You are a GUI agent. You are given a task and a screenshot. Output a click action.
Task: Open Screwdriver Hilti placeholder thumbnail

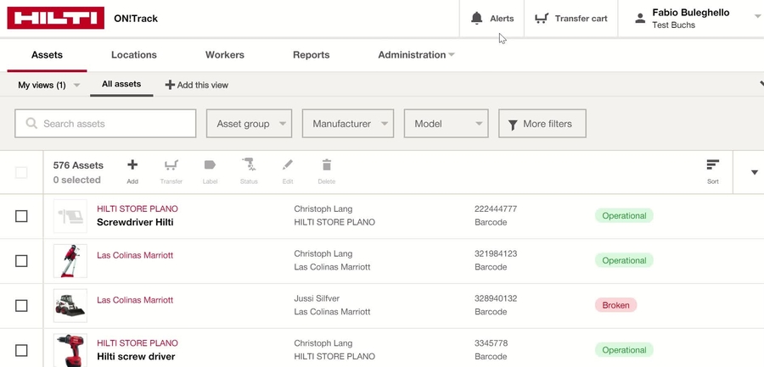click(x=70, y=215)
